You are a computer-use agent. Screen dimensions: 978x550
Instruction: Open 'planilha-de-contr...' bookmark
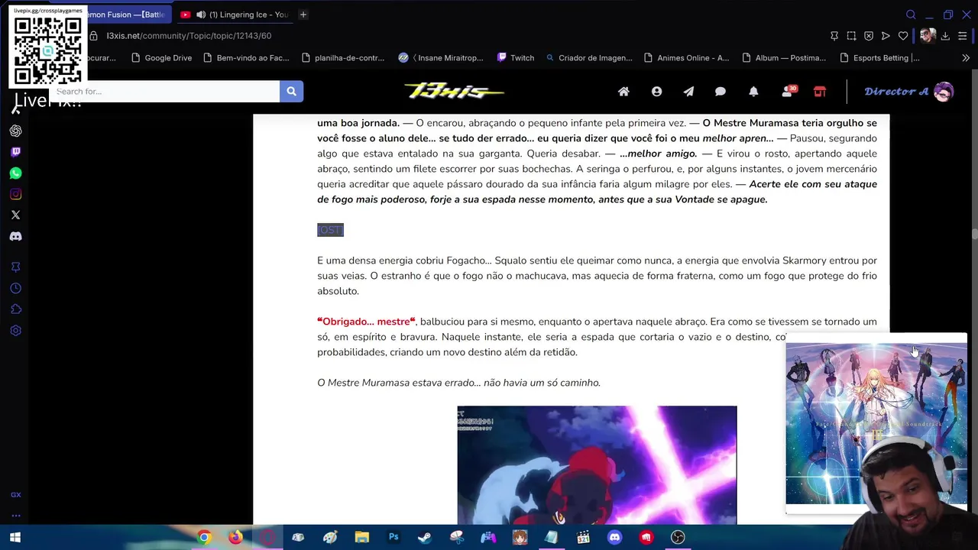coord(343,58)
